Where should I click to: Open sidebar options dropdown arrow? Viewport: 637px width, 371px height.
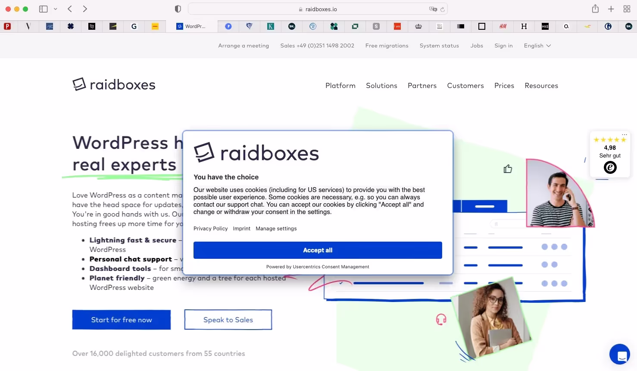55,9
